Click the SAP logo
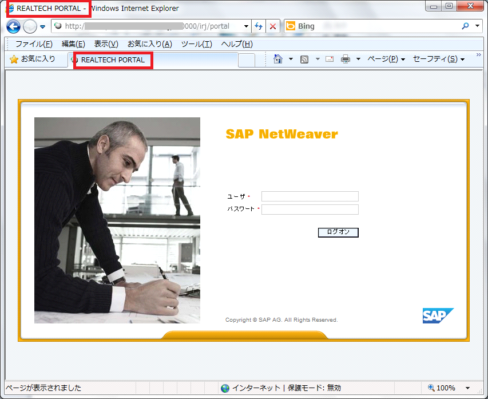The image size is (488, 399). (x=438, y=315)
